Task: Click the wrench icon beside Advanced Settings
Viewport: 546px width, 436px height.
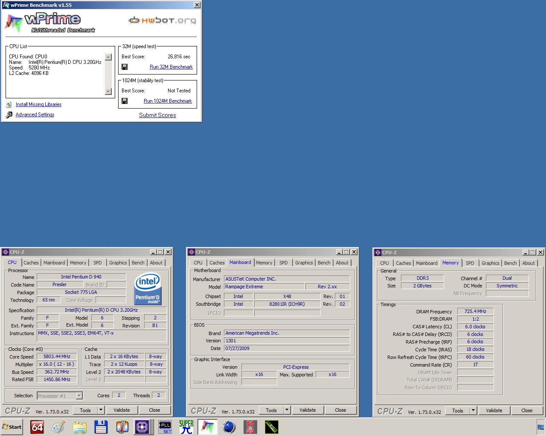Action: click(9, 115)
